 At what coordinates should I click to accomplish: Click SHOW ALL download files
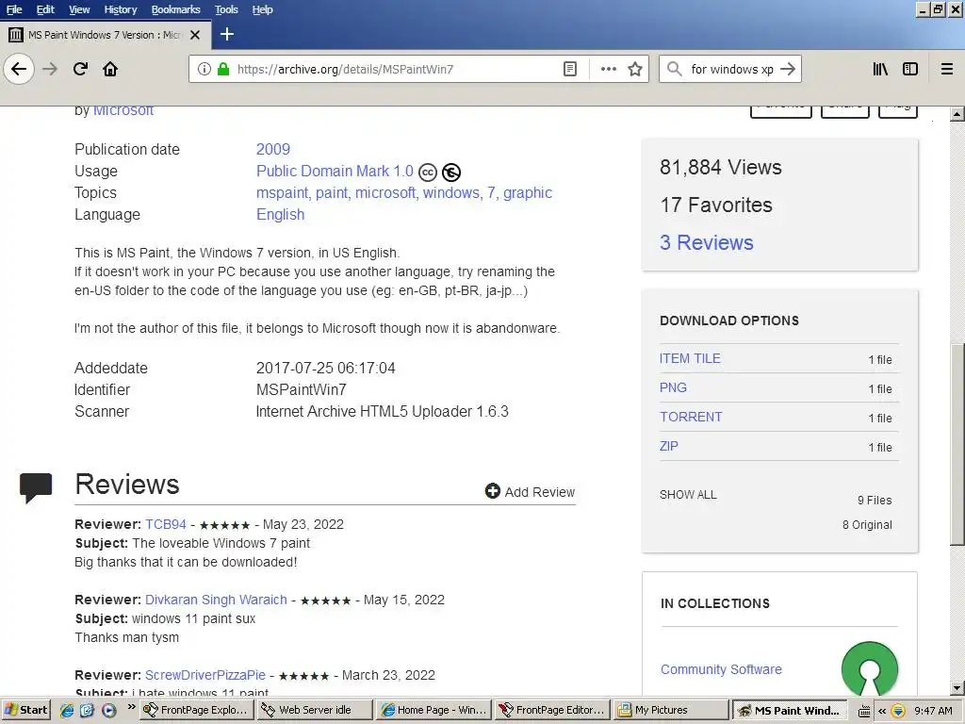pyautogui.click(x=688, y=495)
